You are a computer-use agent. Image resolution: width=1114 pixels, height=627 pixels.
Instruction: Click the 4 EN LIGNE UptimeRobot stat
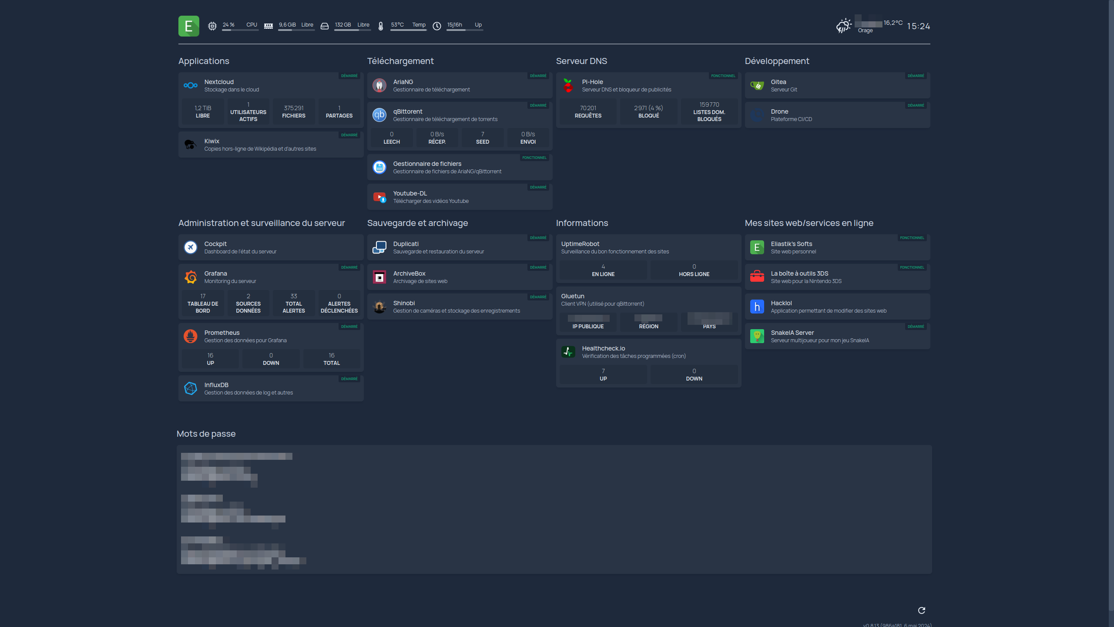[x=603, y=270]
